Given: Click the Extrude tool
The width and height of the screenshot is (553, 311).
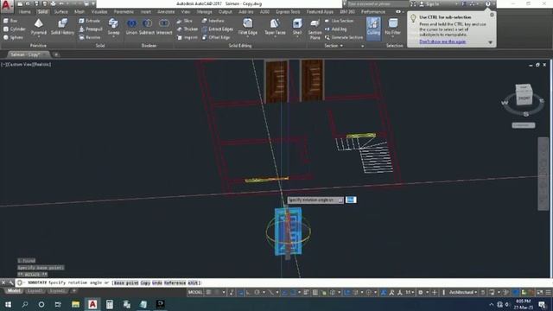Looking at the screenshot, I should (x=90, y=21).
